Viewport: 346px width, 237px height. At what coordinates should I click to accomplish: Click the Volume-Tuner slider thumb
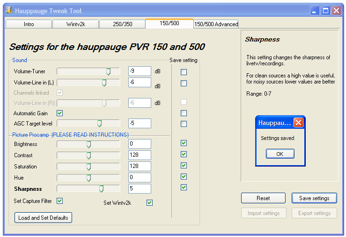108,71
